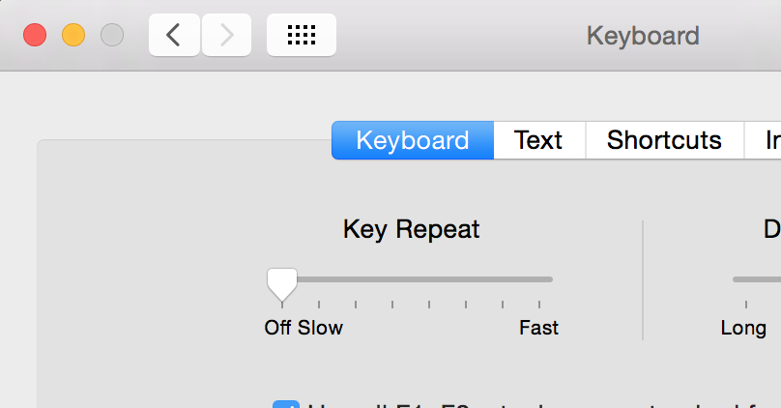Open Show All preferences grid icon
The image size is (781, 408).
click(x=302, y=35)
